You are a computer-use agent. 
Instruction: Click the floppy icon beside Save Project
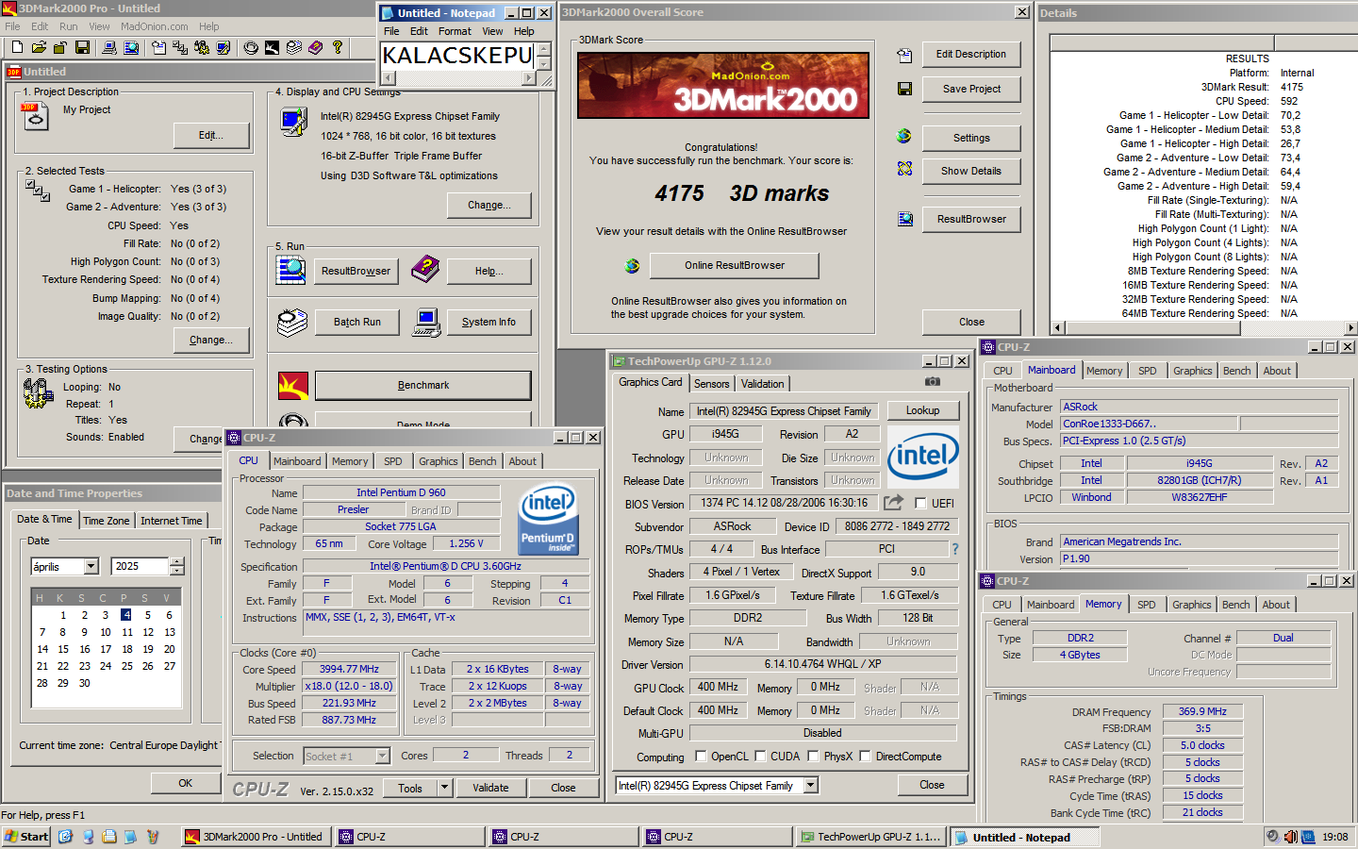[x=904, y=89]
